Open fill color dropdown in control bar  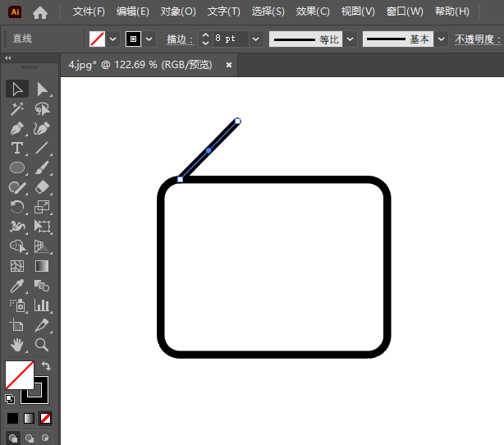tap(112, 39)
